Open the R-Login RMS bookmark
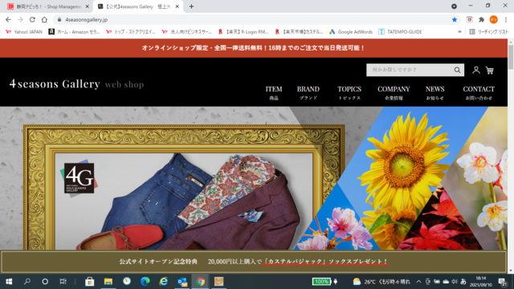Screen dimensions: 514x289 [243, 32]
